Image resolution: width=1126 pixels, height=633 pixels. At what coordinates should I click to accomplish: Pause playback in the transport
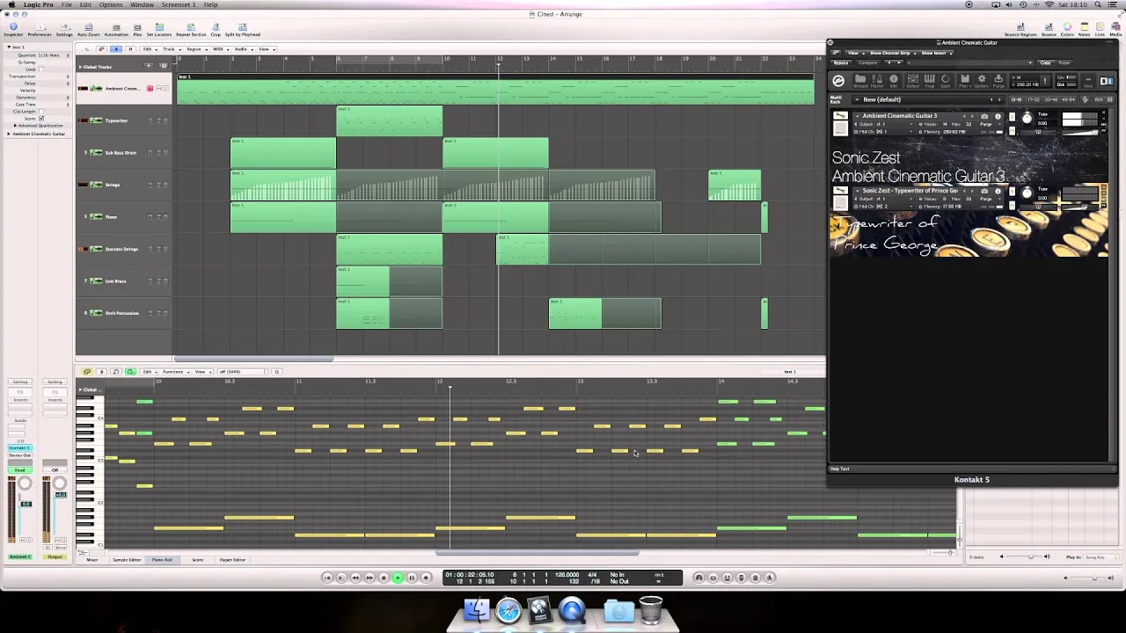click(x=412, y=578)
